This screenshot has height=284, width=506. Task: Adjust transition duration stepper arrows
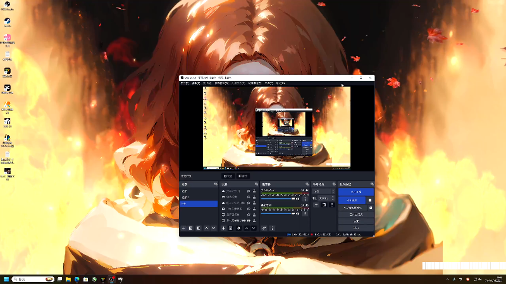click(x=333, y=198)
